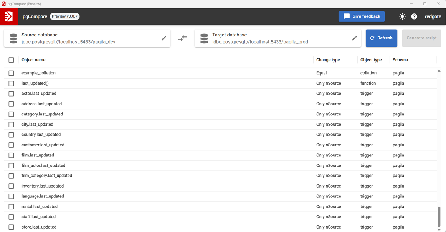Check the select-all checkbox in header
446x232 pixels.
coord(11,60)
